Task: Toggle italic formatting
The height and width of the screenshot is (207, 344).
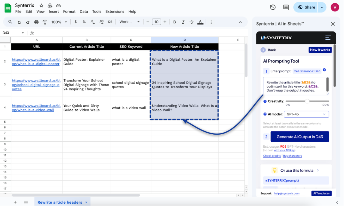Action: [183, 22]
